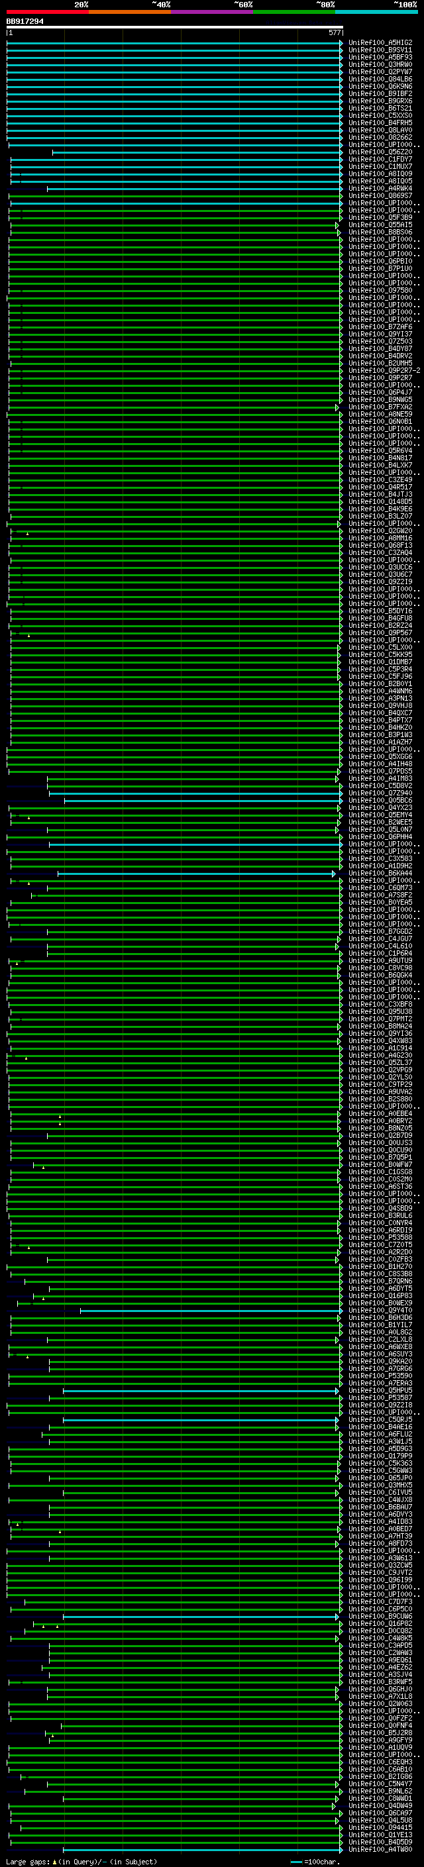Open the UniRef100_O82662 entry

click(380, 137)
